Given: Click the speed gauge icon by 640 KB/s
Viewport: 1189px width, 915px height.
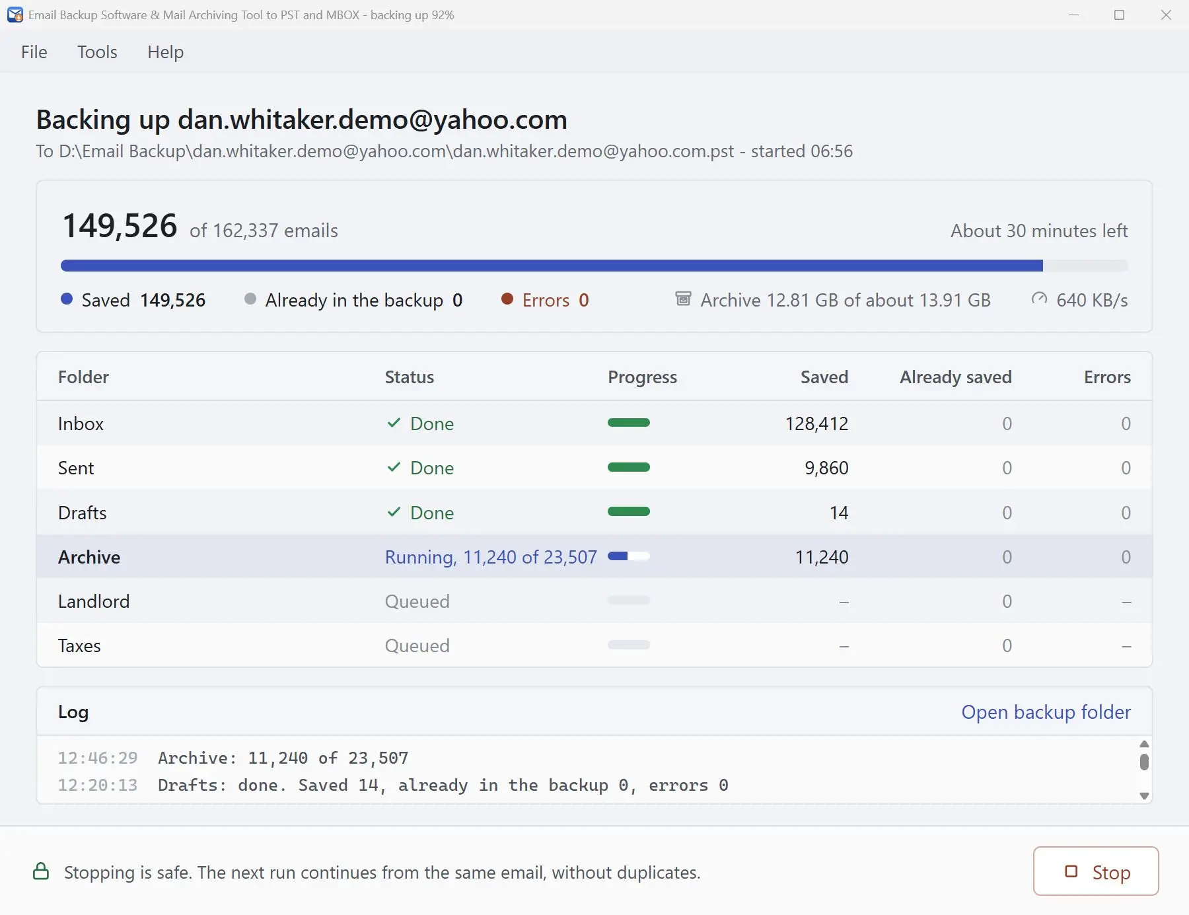Looking at the screenshot, I should click(x=1039, y=299).
